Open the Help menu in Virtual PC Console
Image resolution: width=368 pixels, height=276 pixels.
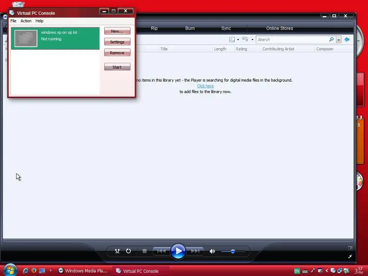40,21
